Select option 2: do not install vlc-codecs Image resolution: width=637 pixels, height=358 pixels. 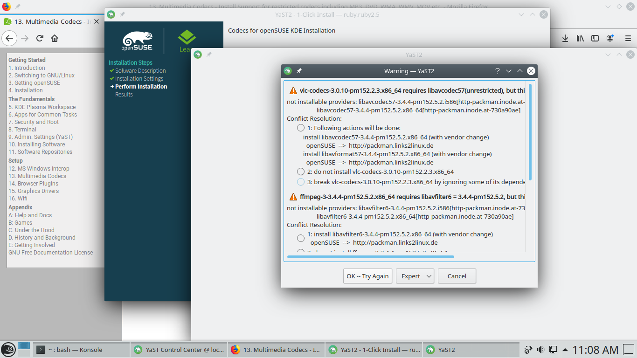point(301,172)
